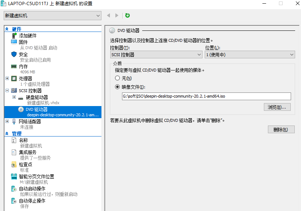301x211 pixels.
Task: Click '未连接' network status text
Action: 26,127
